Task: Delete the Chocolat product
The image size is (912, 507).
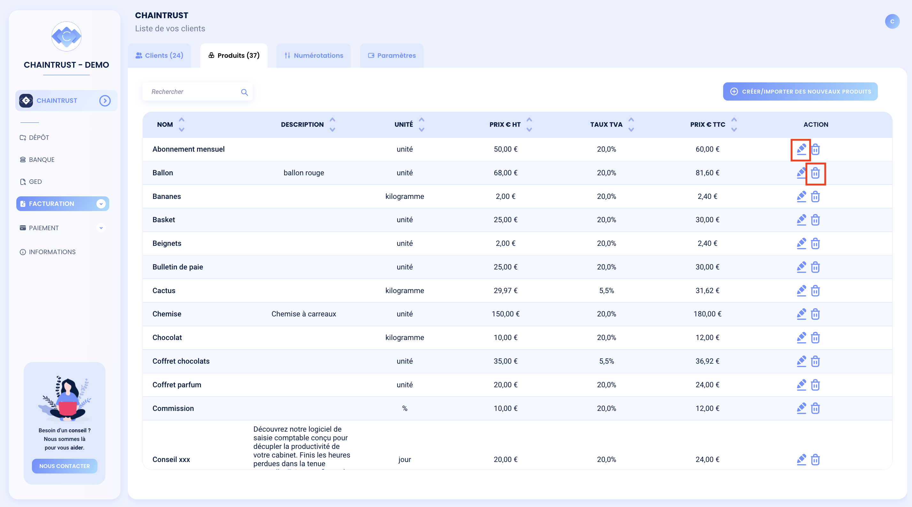Action: coord(815,337)
